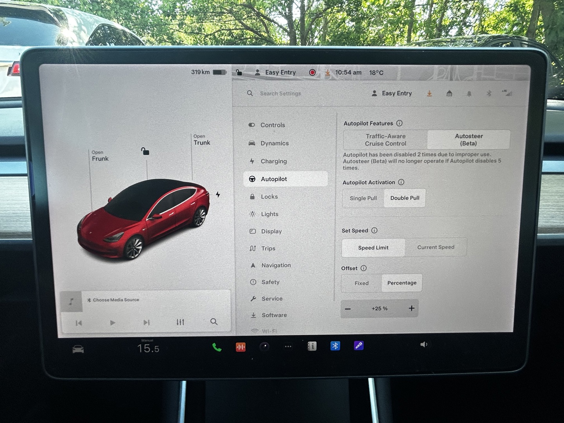564x423 pixels.
Task: Tap the volume speaker icon
Action: click(424, 345)
